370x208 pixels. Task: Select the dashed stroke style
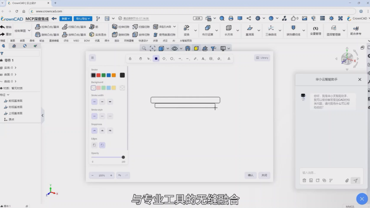click(x=102, y=116)
